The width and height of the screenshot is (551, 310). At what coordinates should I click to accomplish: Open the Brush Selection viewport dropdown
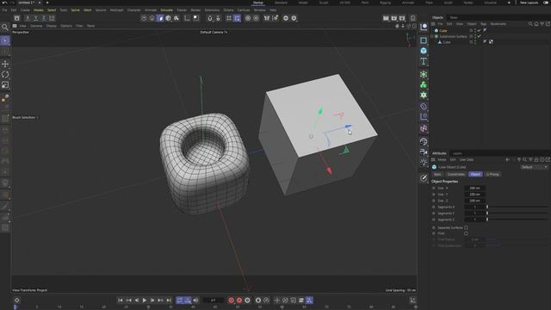click(x=25, y=117)
